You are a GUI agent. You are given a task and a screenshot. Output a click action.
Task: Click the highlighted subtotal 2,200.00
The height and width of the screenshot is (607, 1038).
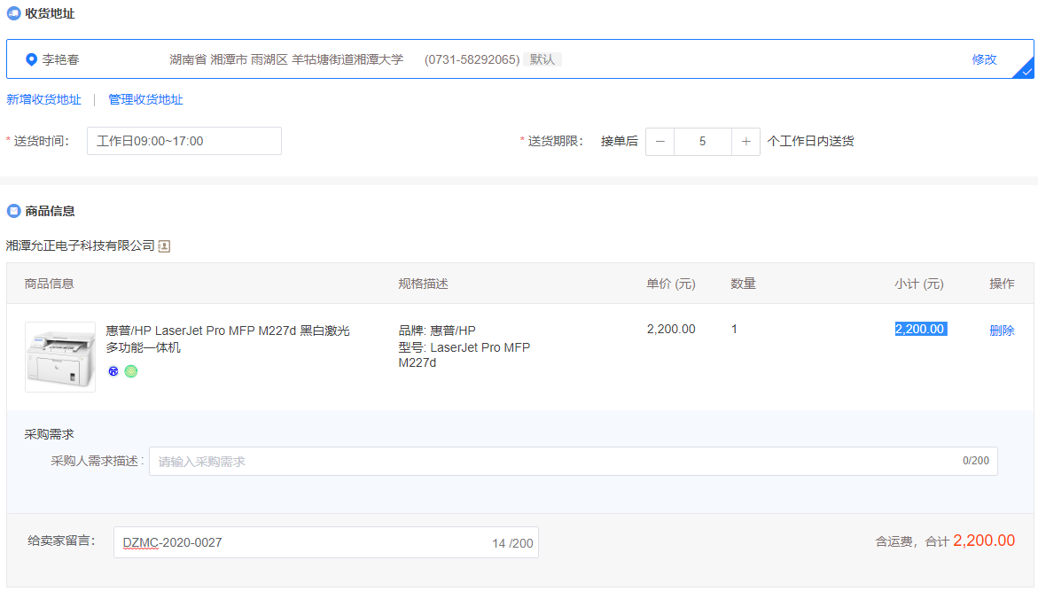click(x=920, y=329)
